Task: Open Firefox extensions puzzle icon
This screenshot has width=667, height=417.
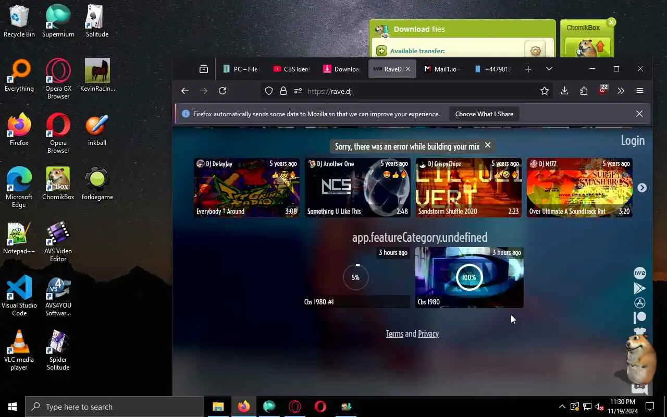Action: (x=584, y=91)
